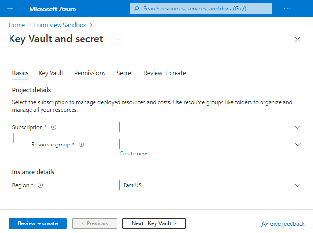Click the Next : Key Vault button
The width and height of the screenshot is (313, 233).
[x=154, y=223]
